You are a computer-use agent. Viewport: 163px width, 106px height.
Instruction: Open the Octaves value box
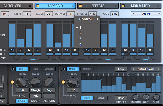point(71,14)
